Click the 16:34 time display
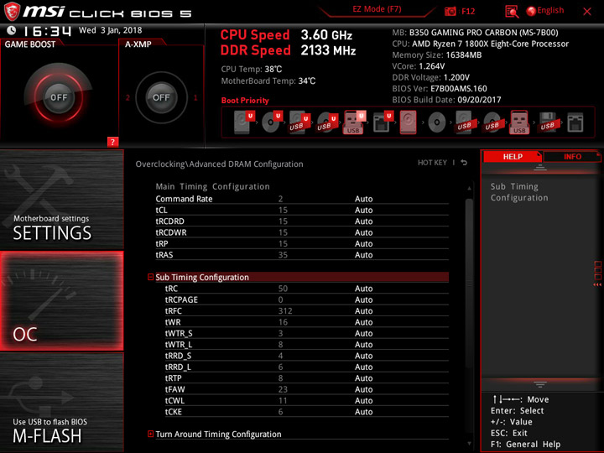Screen dimensions: 604x453 [47, 31]
